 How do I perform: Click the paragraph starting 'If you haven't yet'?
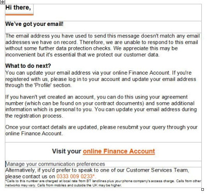(x=101, y=106)
